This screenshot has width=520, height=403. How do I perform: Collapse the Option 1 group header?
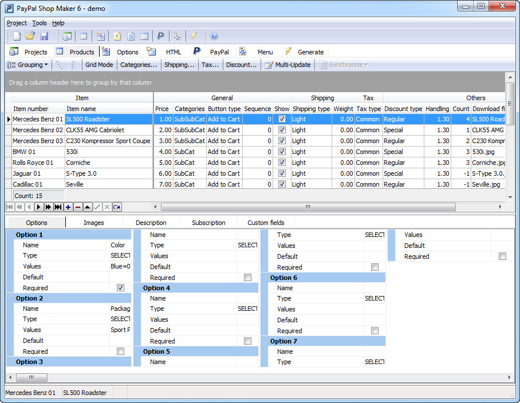point(69,235)
